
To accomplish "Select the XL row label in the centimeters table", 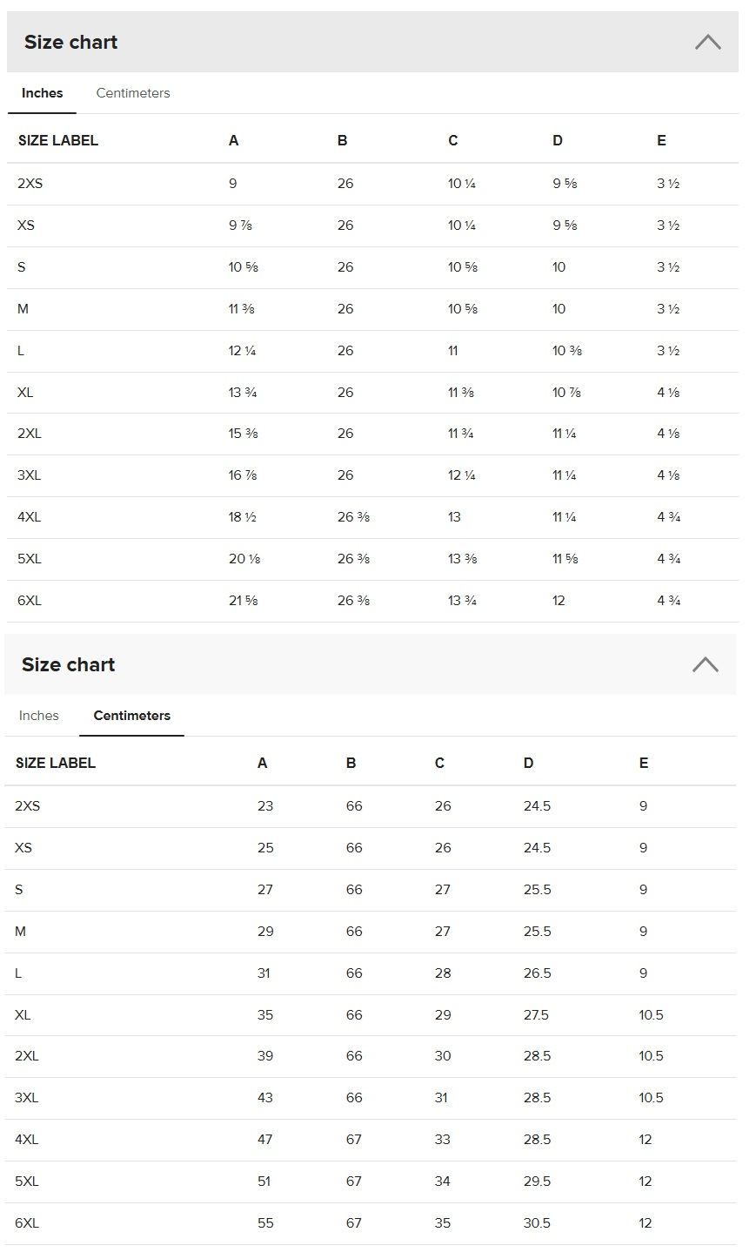I will coord(23,1015).
